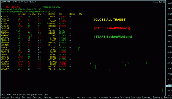Select the AUDJPY symbol label

coord(5,24)
